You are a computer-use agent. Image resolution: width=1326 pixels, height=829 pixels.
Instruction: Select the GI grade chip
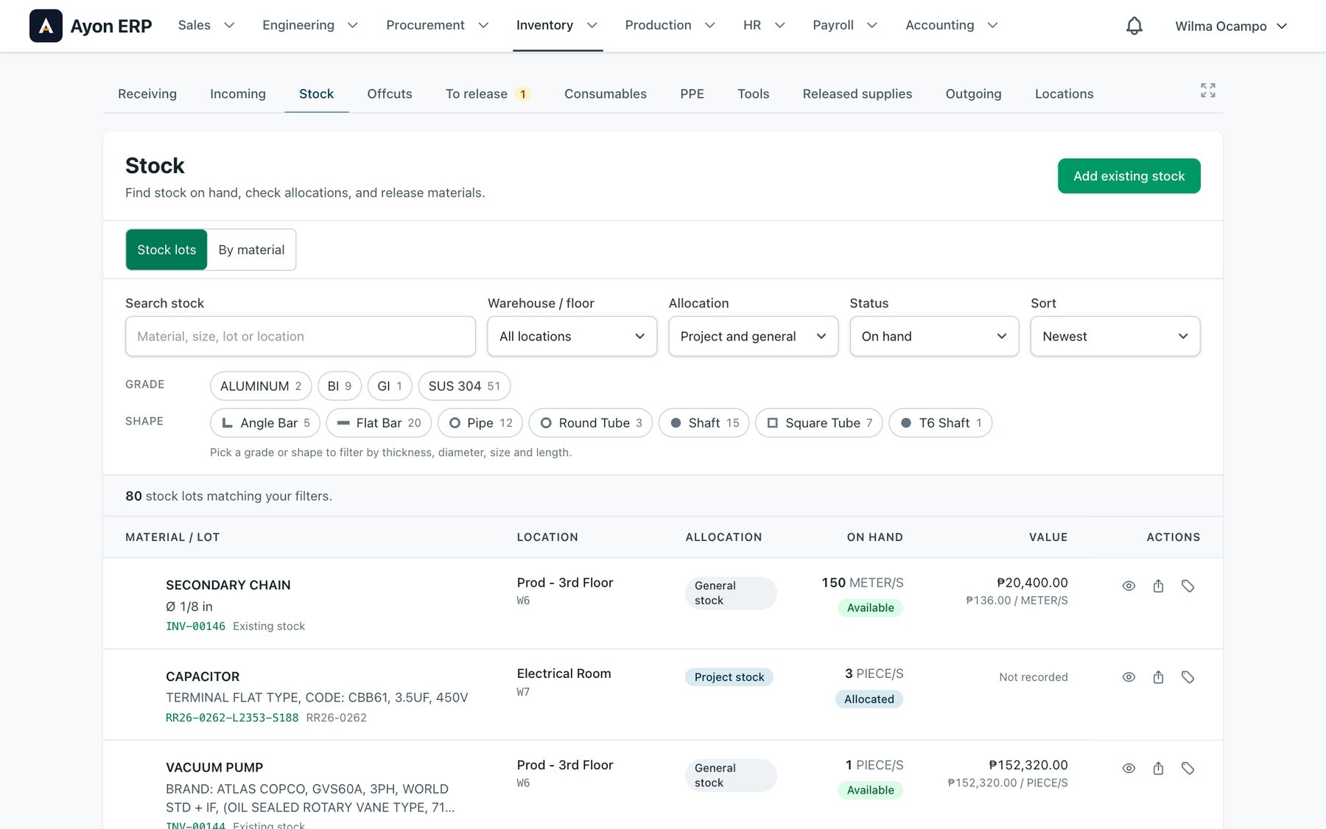click(x=390, y=386)
